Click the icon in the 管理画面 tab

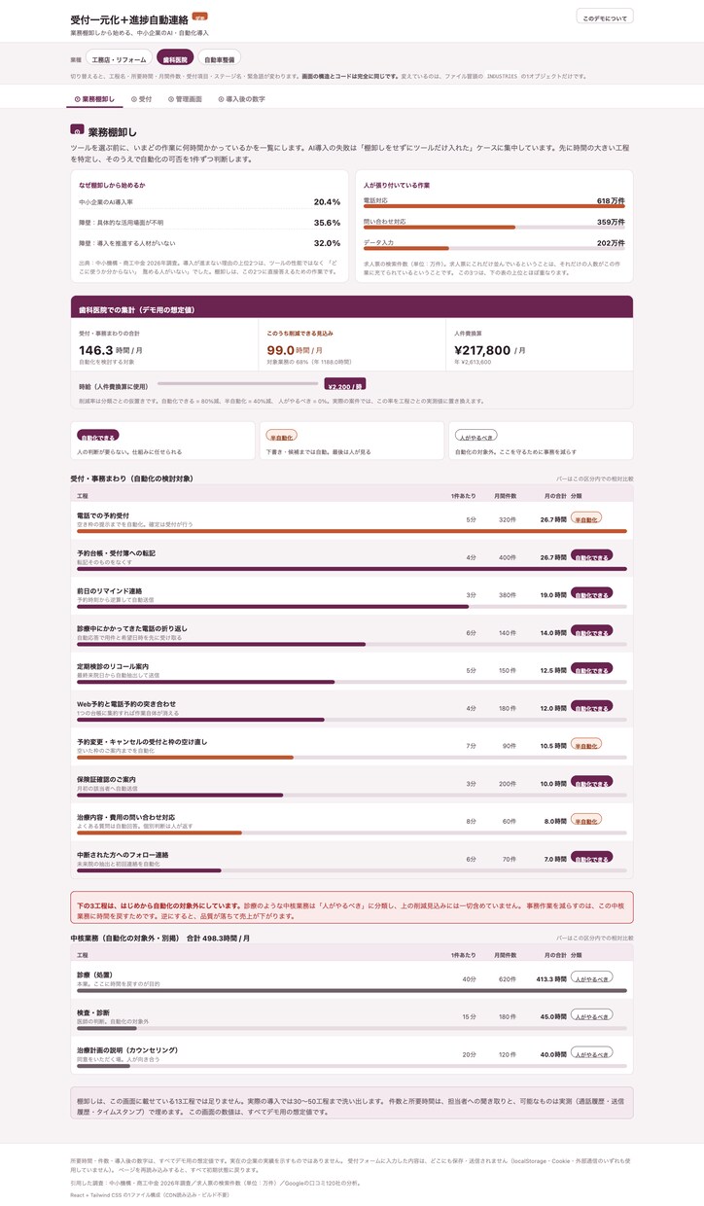(169, 99)
